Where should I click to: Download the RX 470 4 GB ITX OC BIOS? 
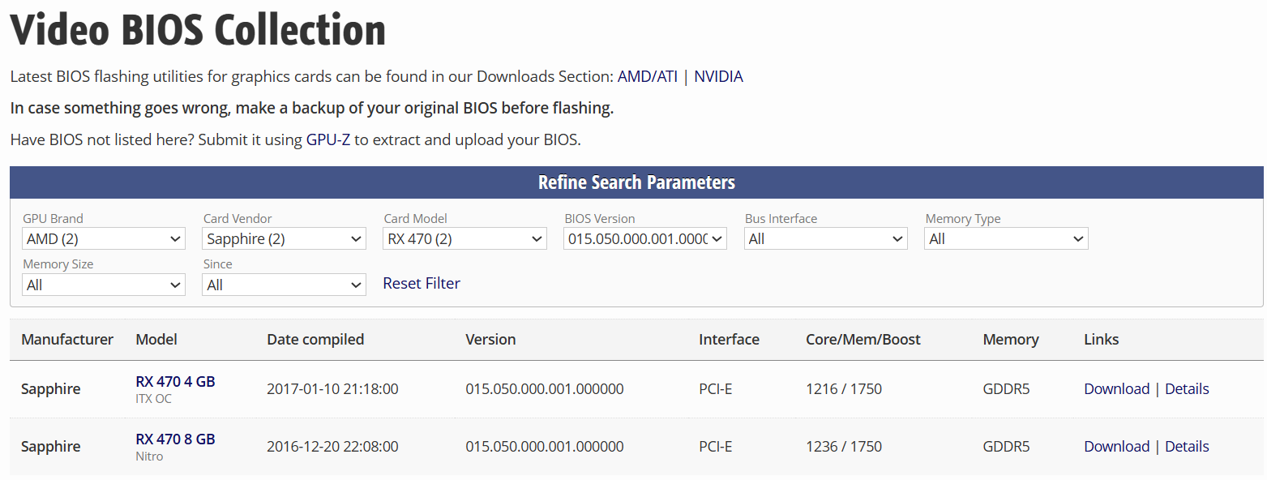[1116, 389]
